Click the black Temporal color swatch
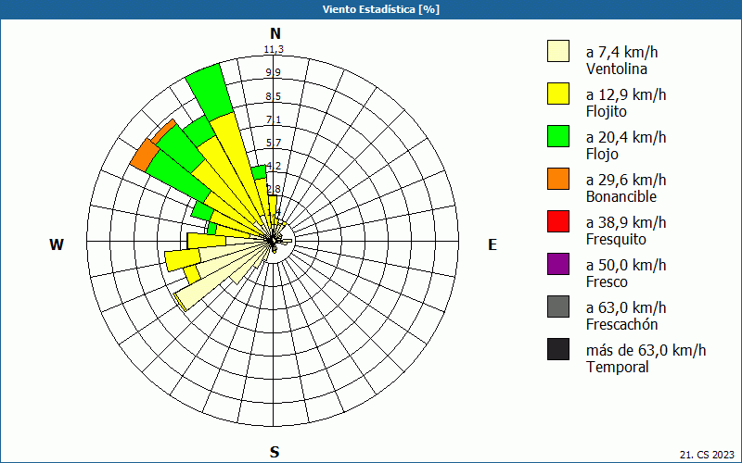This screenshot has width=742, height=463. tap(558, 349)
